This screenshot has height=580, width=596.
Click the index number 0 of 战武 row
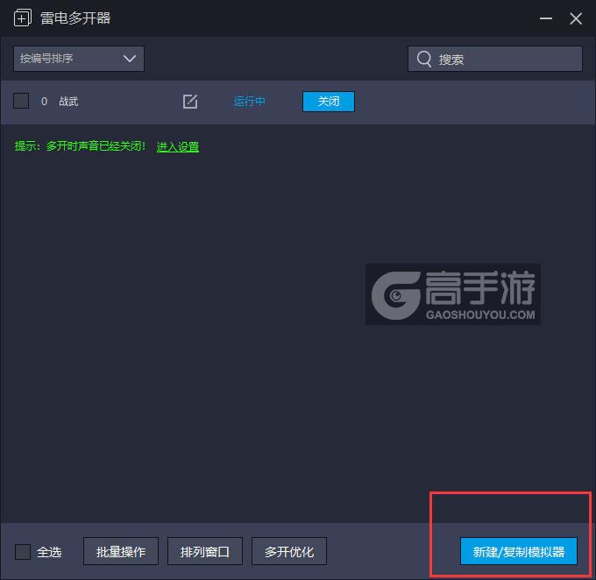44,102
